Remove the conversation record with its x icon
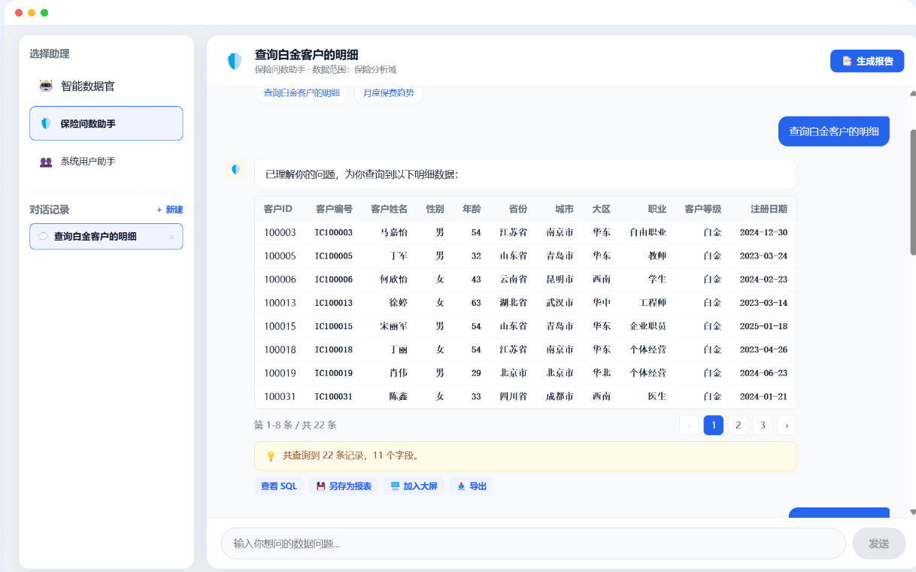Viewport: 916px width, 572px height. point(171,237)
